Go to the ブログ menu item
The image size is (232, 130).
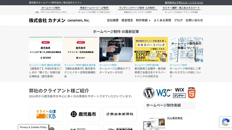pyautogui.click(x=178, y=20)
